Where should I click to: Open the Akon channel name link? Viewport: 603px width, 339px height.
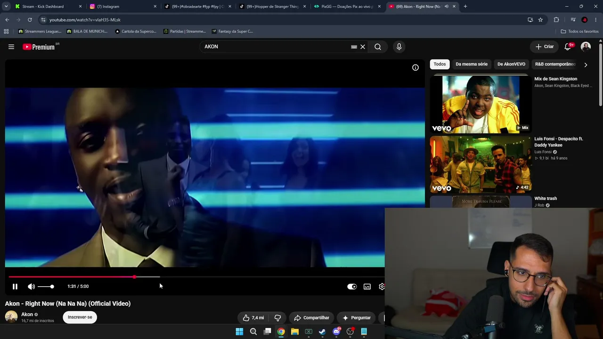pyautogui.click(x=27, y=315)
